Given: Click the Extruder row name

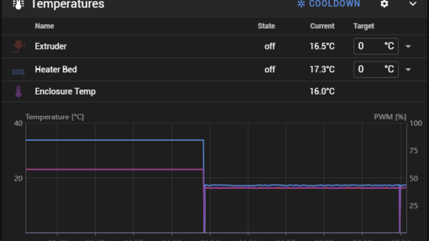Looking at the screenshot, I should (x=51, y=46).
